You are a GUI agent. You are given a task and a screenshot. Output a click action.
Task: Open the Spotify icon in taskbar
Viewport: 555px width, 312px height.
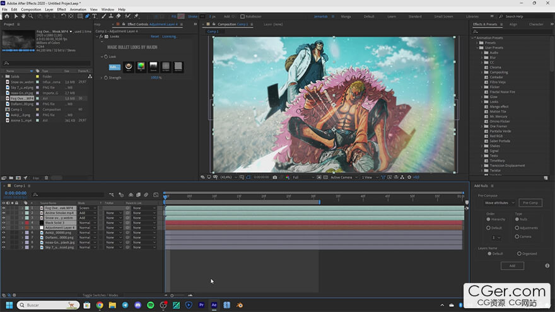click(x=151, y=305)
